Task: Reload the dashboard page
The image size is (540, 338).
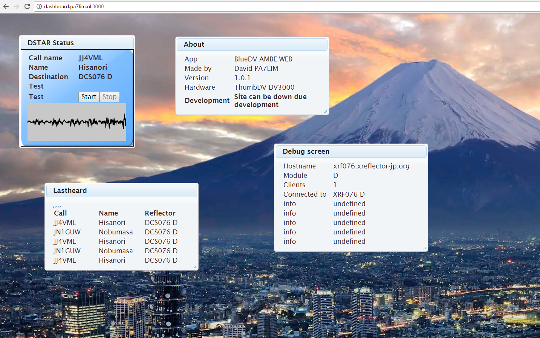Action: pyautogui.click(x=27, y=6)
